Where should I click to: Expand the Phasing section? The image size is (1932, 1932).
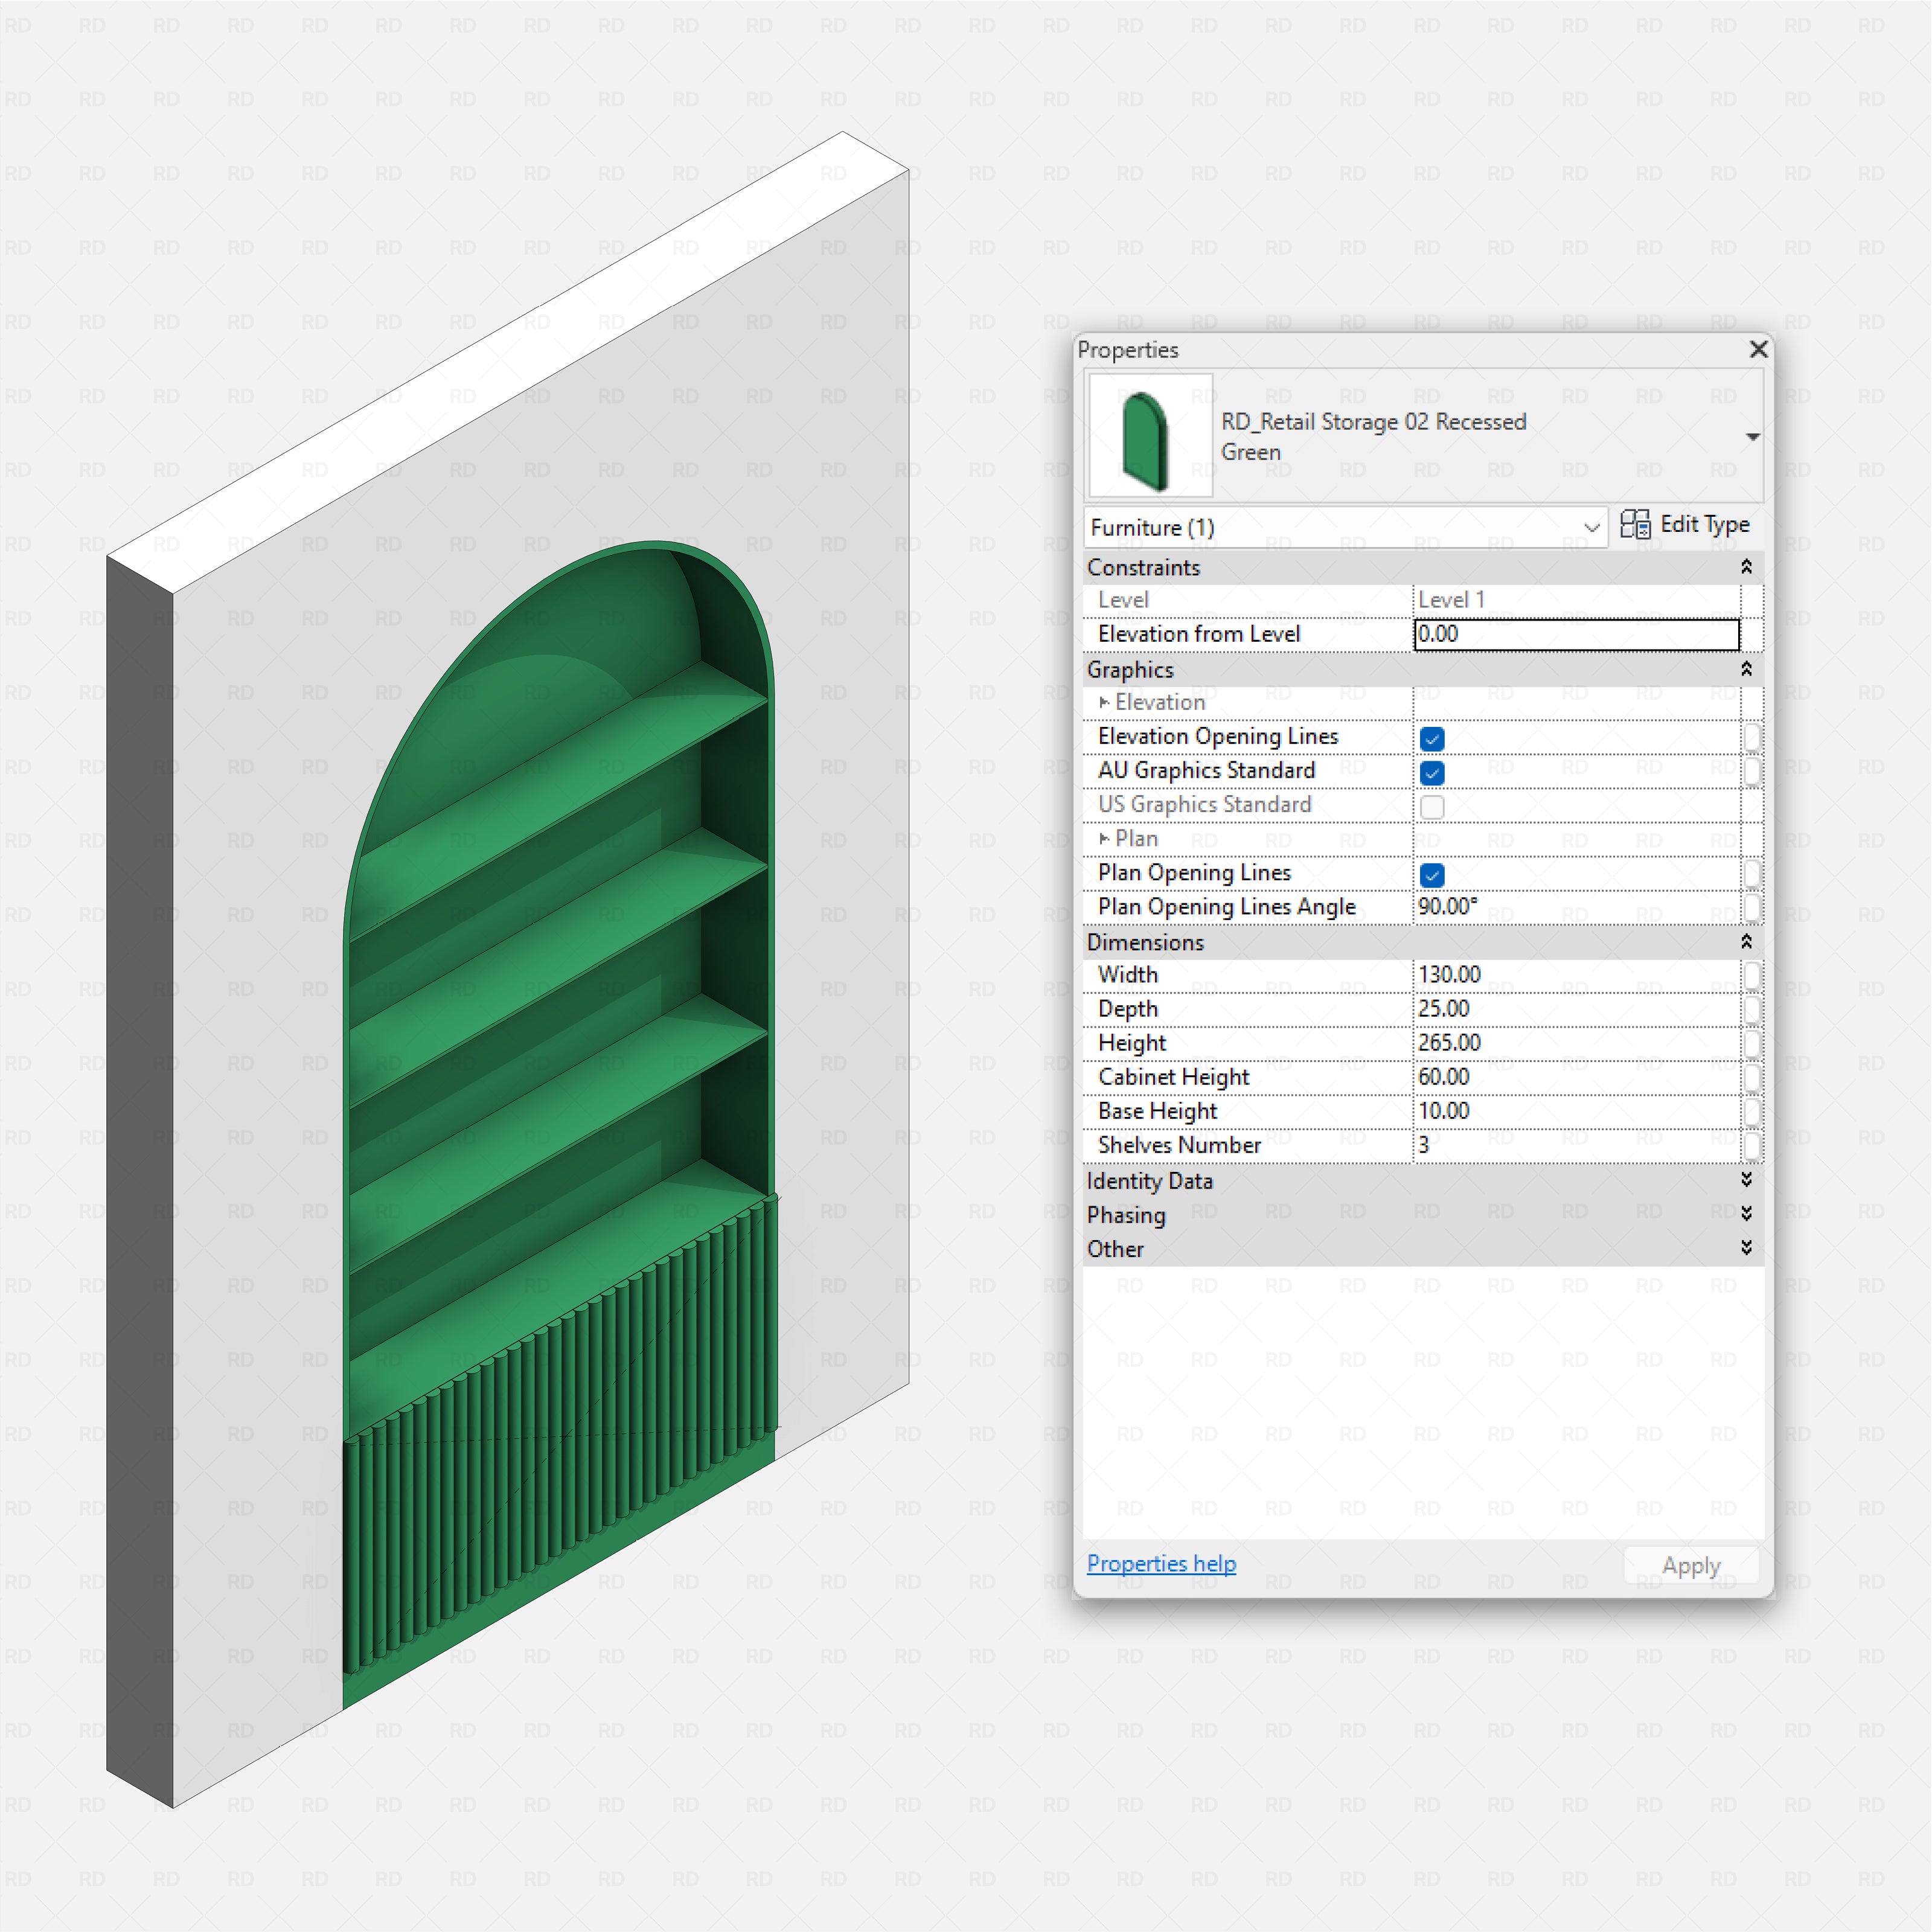[x=1746, y=1214]
